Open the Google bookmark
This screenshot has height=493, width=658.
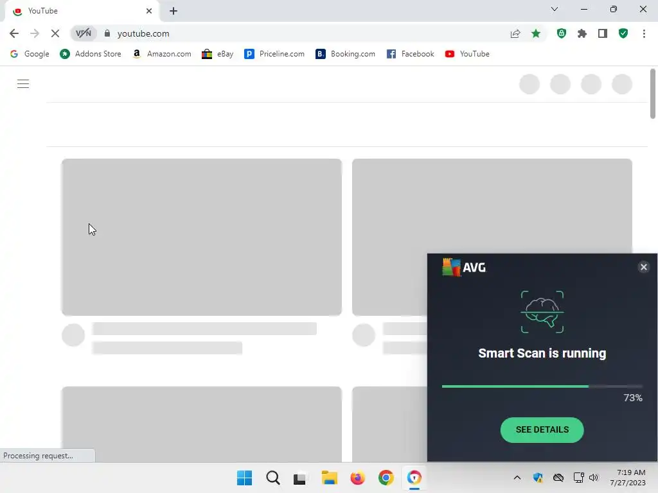point(30,54)
